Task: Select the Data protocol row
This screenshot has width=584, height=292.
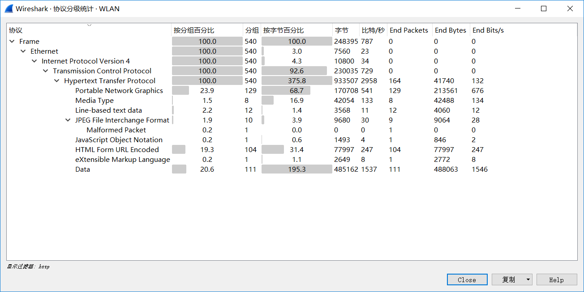Action: [292, 169]
